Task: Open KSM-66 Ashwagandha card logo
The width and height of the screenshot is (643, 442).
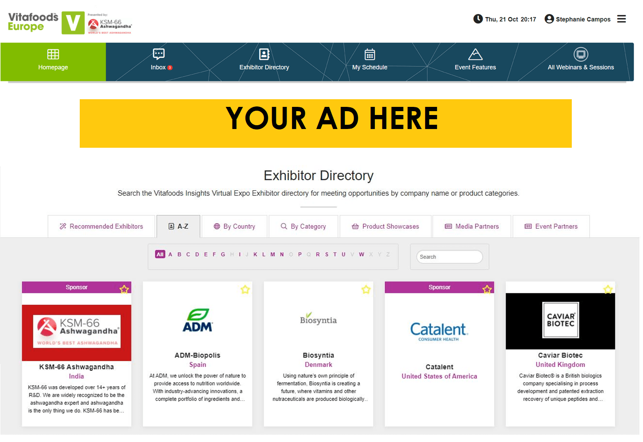Action: [x=77, y=333]
